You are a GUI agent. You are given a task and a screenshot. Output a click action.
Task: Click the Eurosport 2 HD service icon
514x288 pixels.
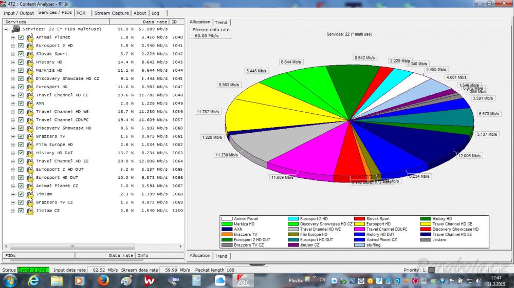[30, 46]
